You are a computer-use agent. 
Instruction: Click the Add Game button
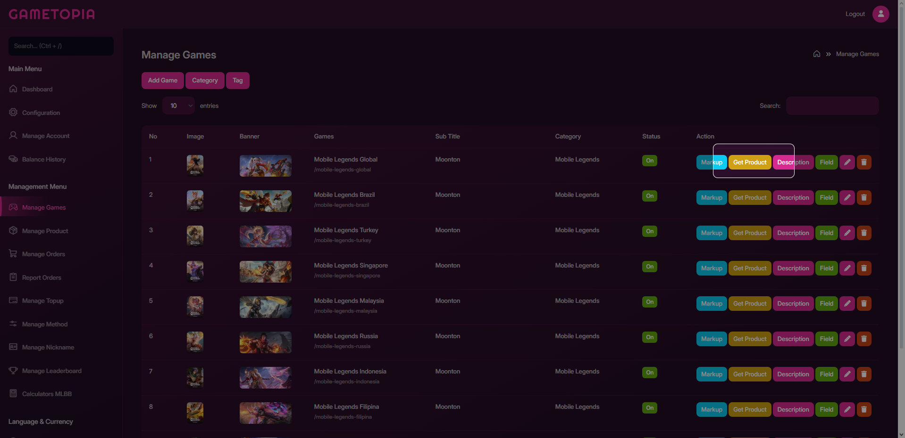click(x=163, y=80)
